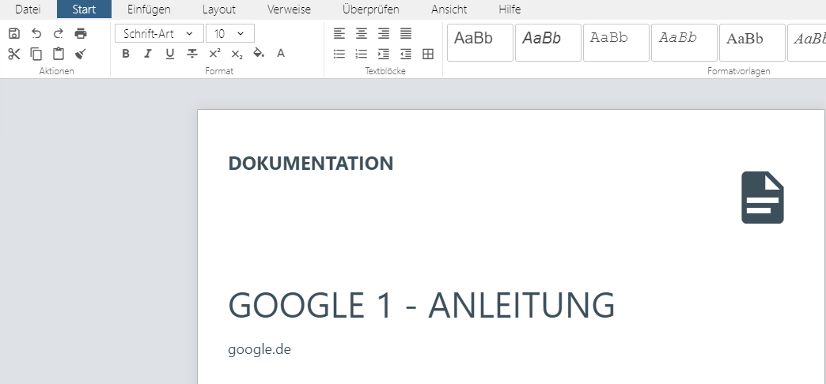The height and width of the screenshot is (384, 826).
Task: Open the Datei menu
Action: tap(28, 9)
